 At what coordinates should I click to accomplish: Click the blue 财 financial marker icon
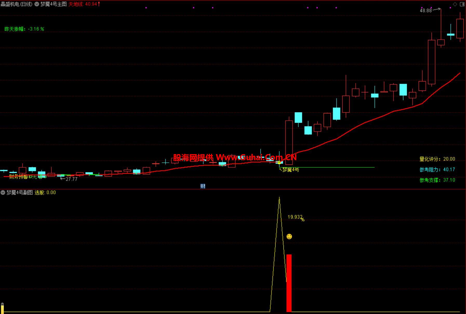(203, 186)
